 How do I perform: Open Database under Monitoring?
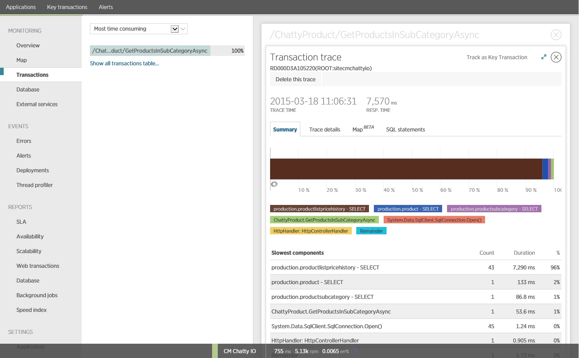coord(28,89)
